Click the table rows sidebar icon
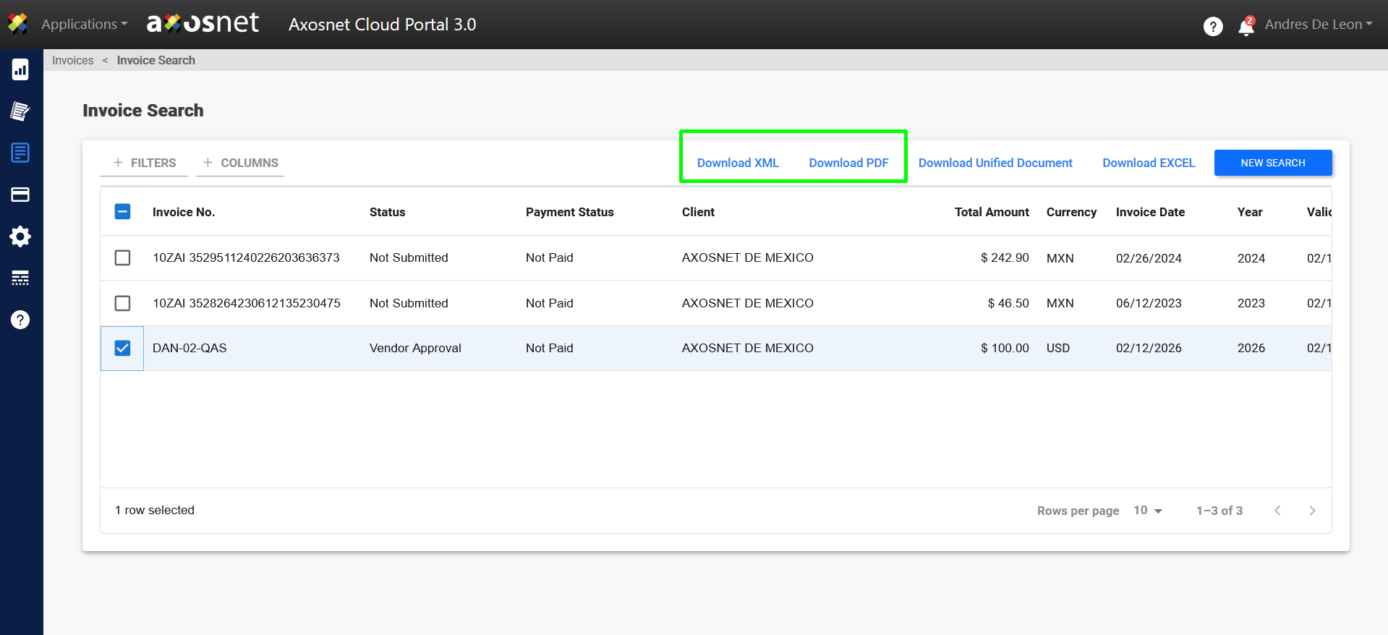This screenshot has height=635, width=1388. pyautogui.click(x=20, y=278)
